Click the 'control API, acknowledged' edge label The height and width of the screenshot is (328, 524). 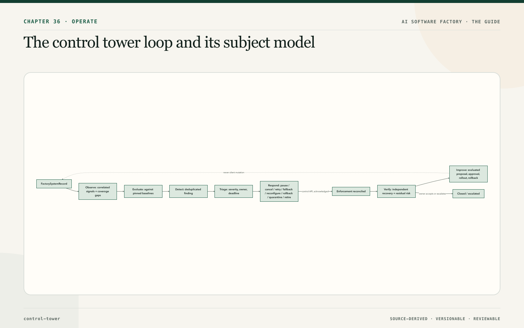pyautogui.click(x=315, y=191)
